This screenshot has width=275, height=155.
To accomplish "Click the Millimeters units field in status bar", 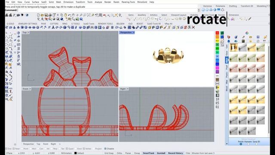I will (x=66, y=153).
